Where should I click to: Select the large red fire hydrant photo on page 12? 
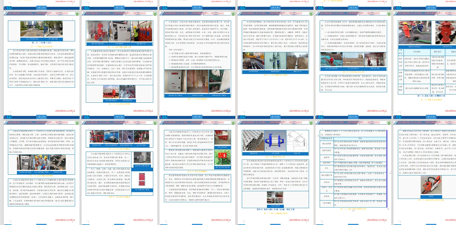(x=446, y=33)
